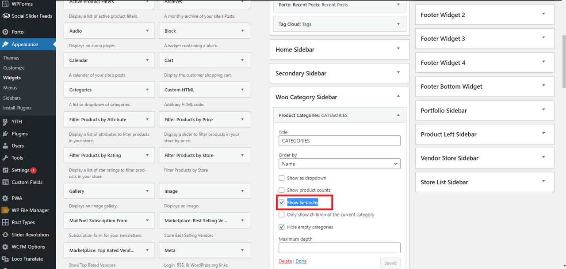Screen dimensions: 566x269
Task: Expand the Meta widget
Action: 242,250
